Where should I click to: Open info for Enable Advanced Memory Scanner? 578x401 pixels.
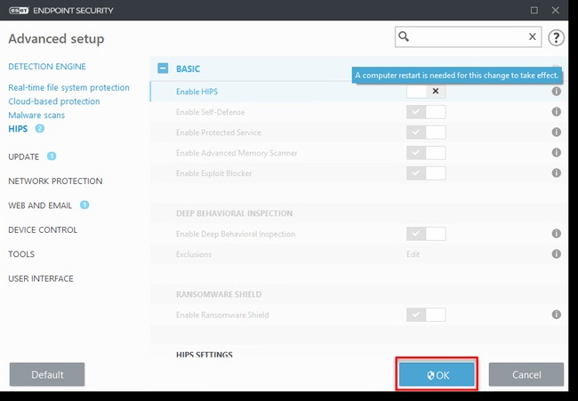[557, 153]
